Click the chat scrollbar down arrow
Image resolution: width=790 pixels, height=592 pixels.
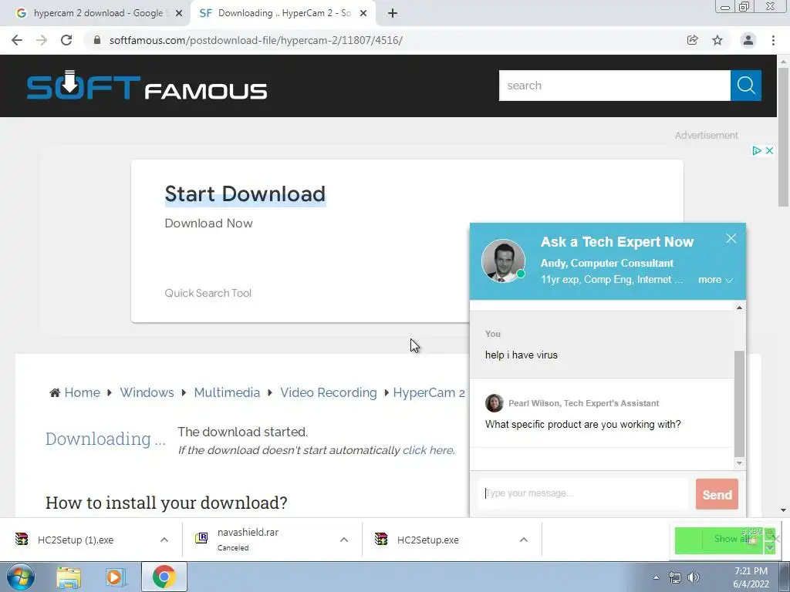tap(739, 463)
